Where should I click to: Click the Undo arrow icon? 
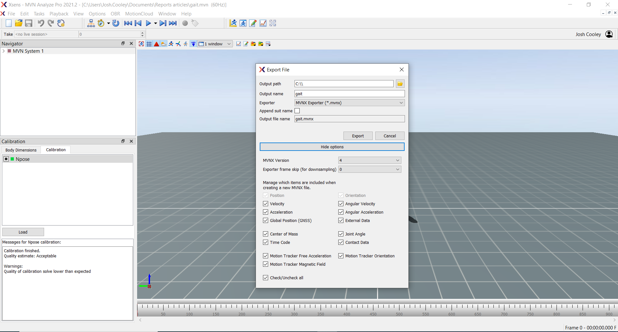pyautogui.click(x=41, y=23)
